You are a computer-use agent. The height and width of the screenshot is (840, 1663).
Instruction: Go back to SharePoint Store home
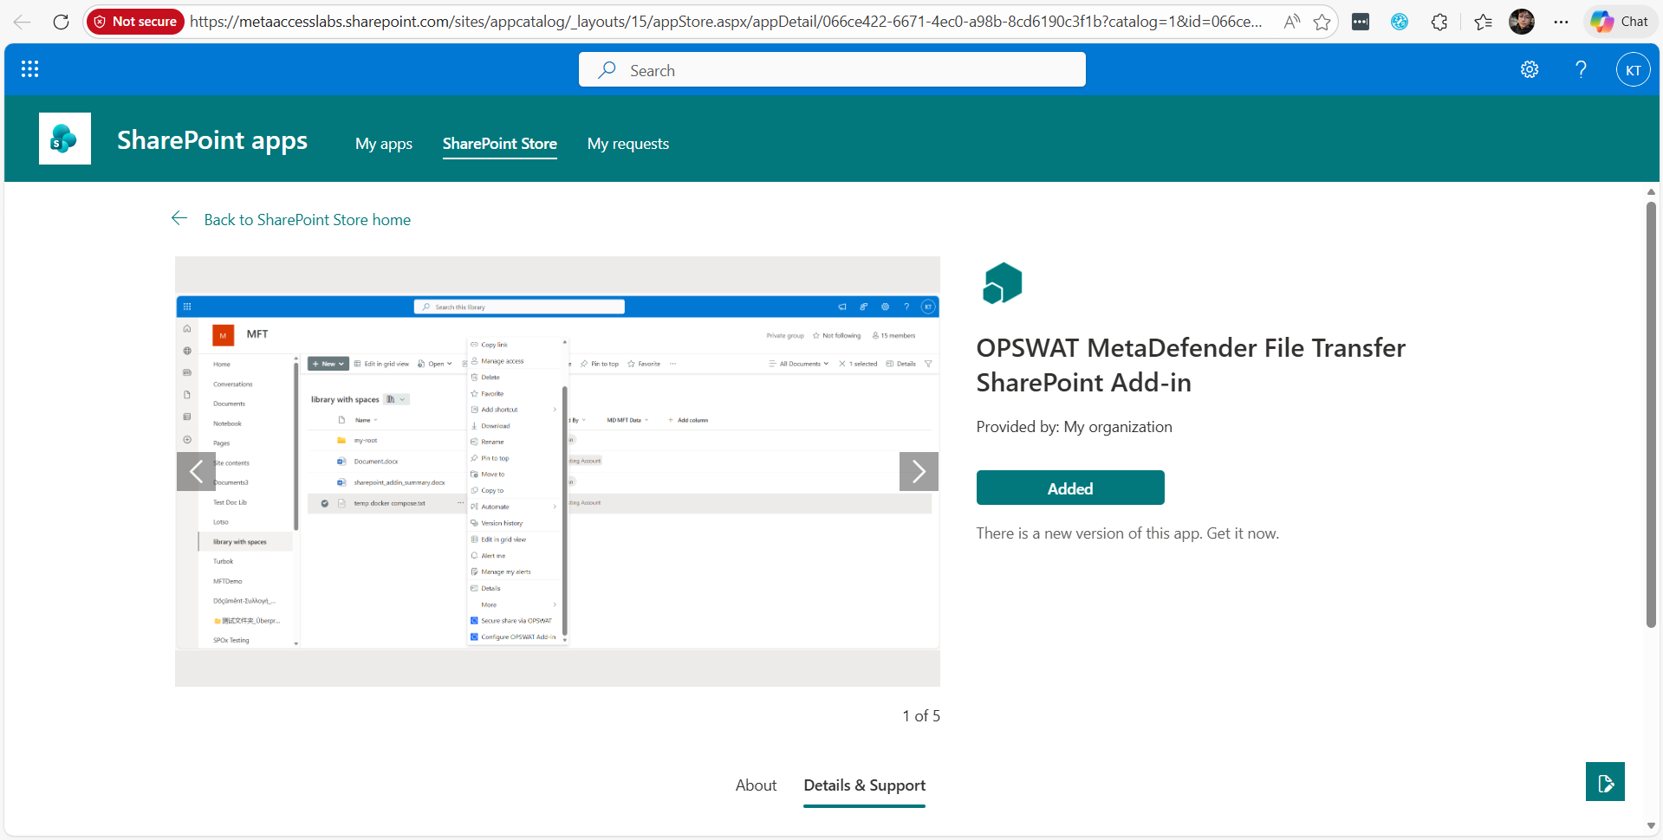307,219
